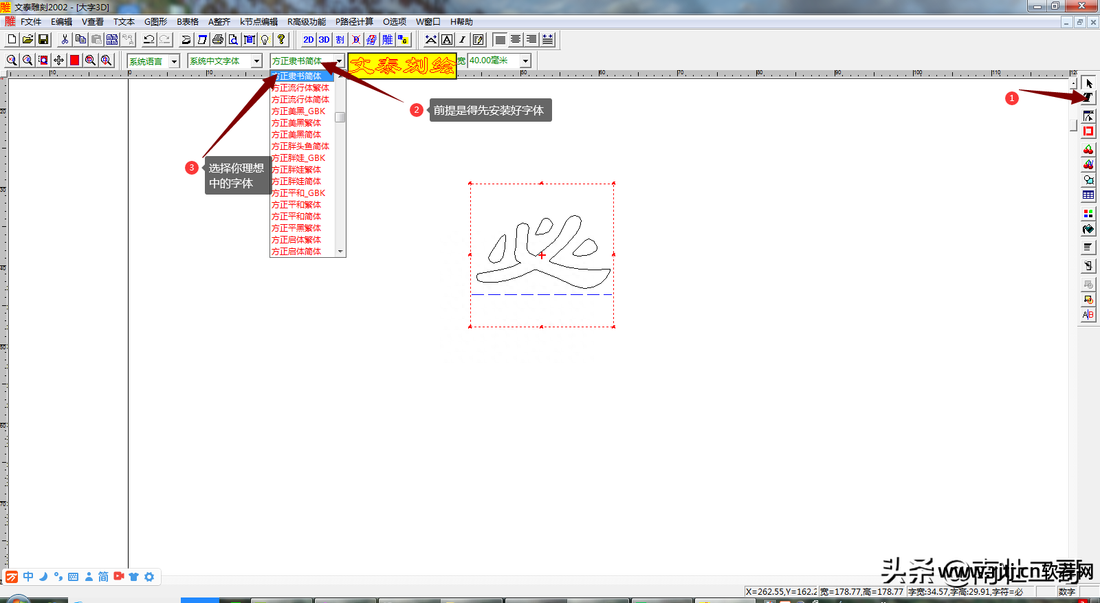Click the table grid icon on right toolbar
1100x603 pixels.
point(1088,195)
